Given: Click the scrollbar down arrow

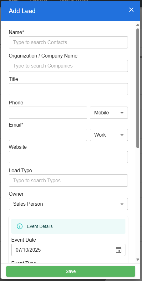Looking at the screenshot, I should tap(138, 259).
